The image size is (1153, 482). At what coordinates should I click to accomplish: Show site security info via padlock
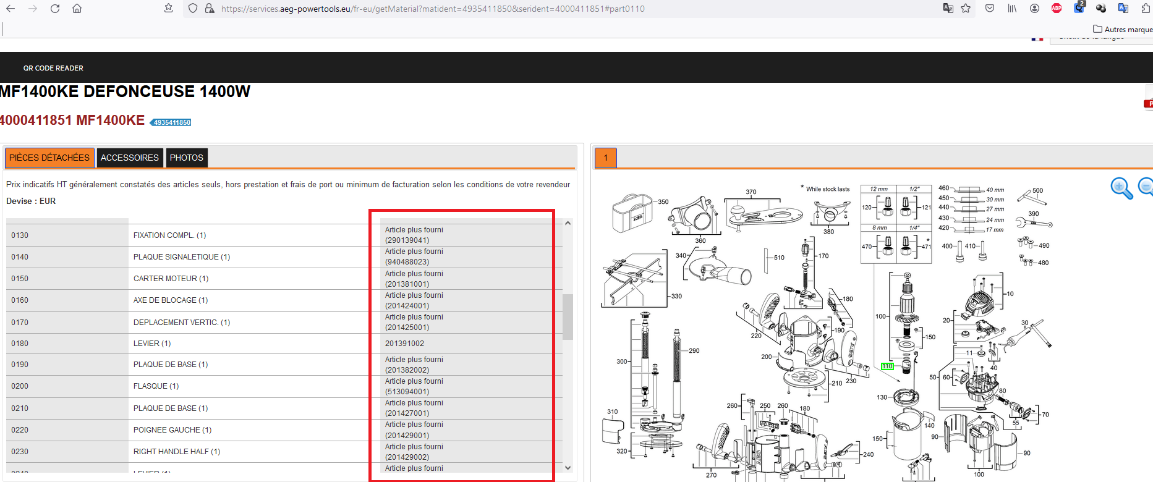click(210, 9)
